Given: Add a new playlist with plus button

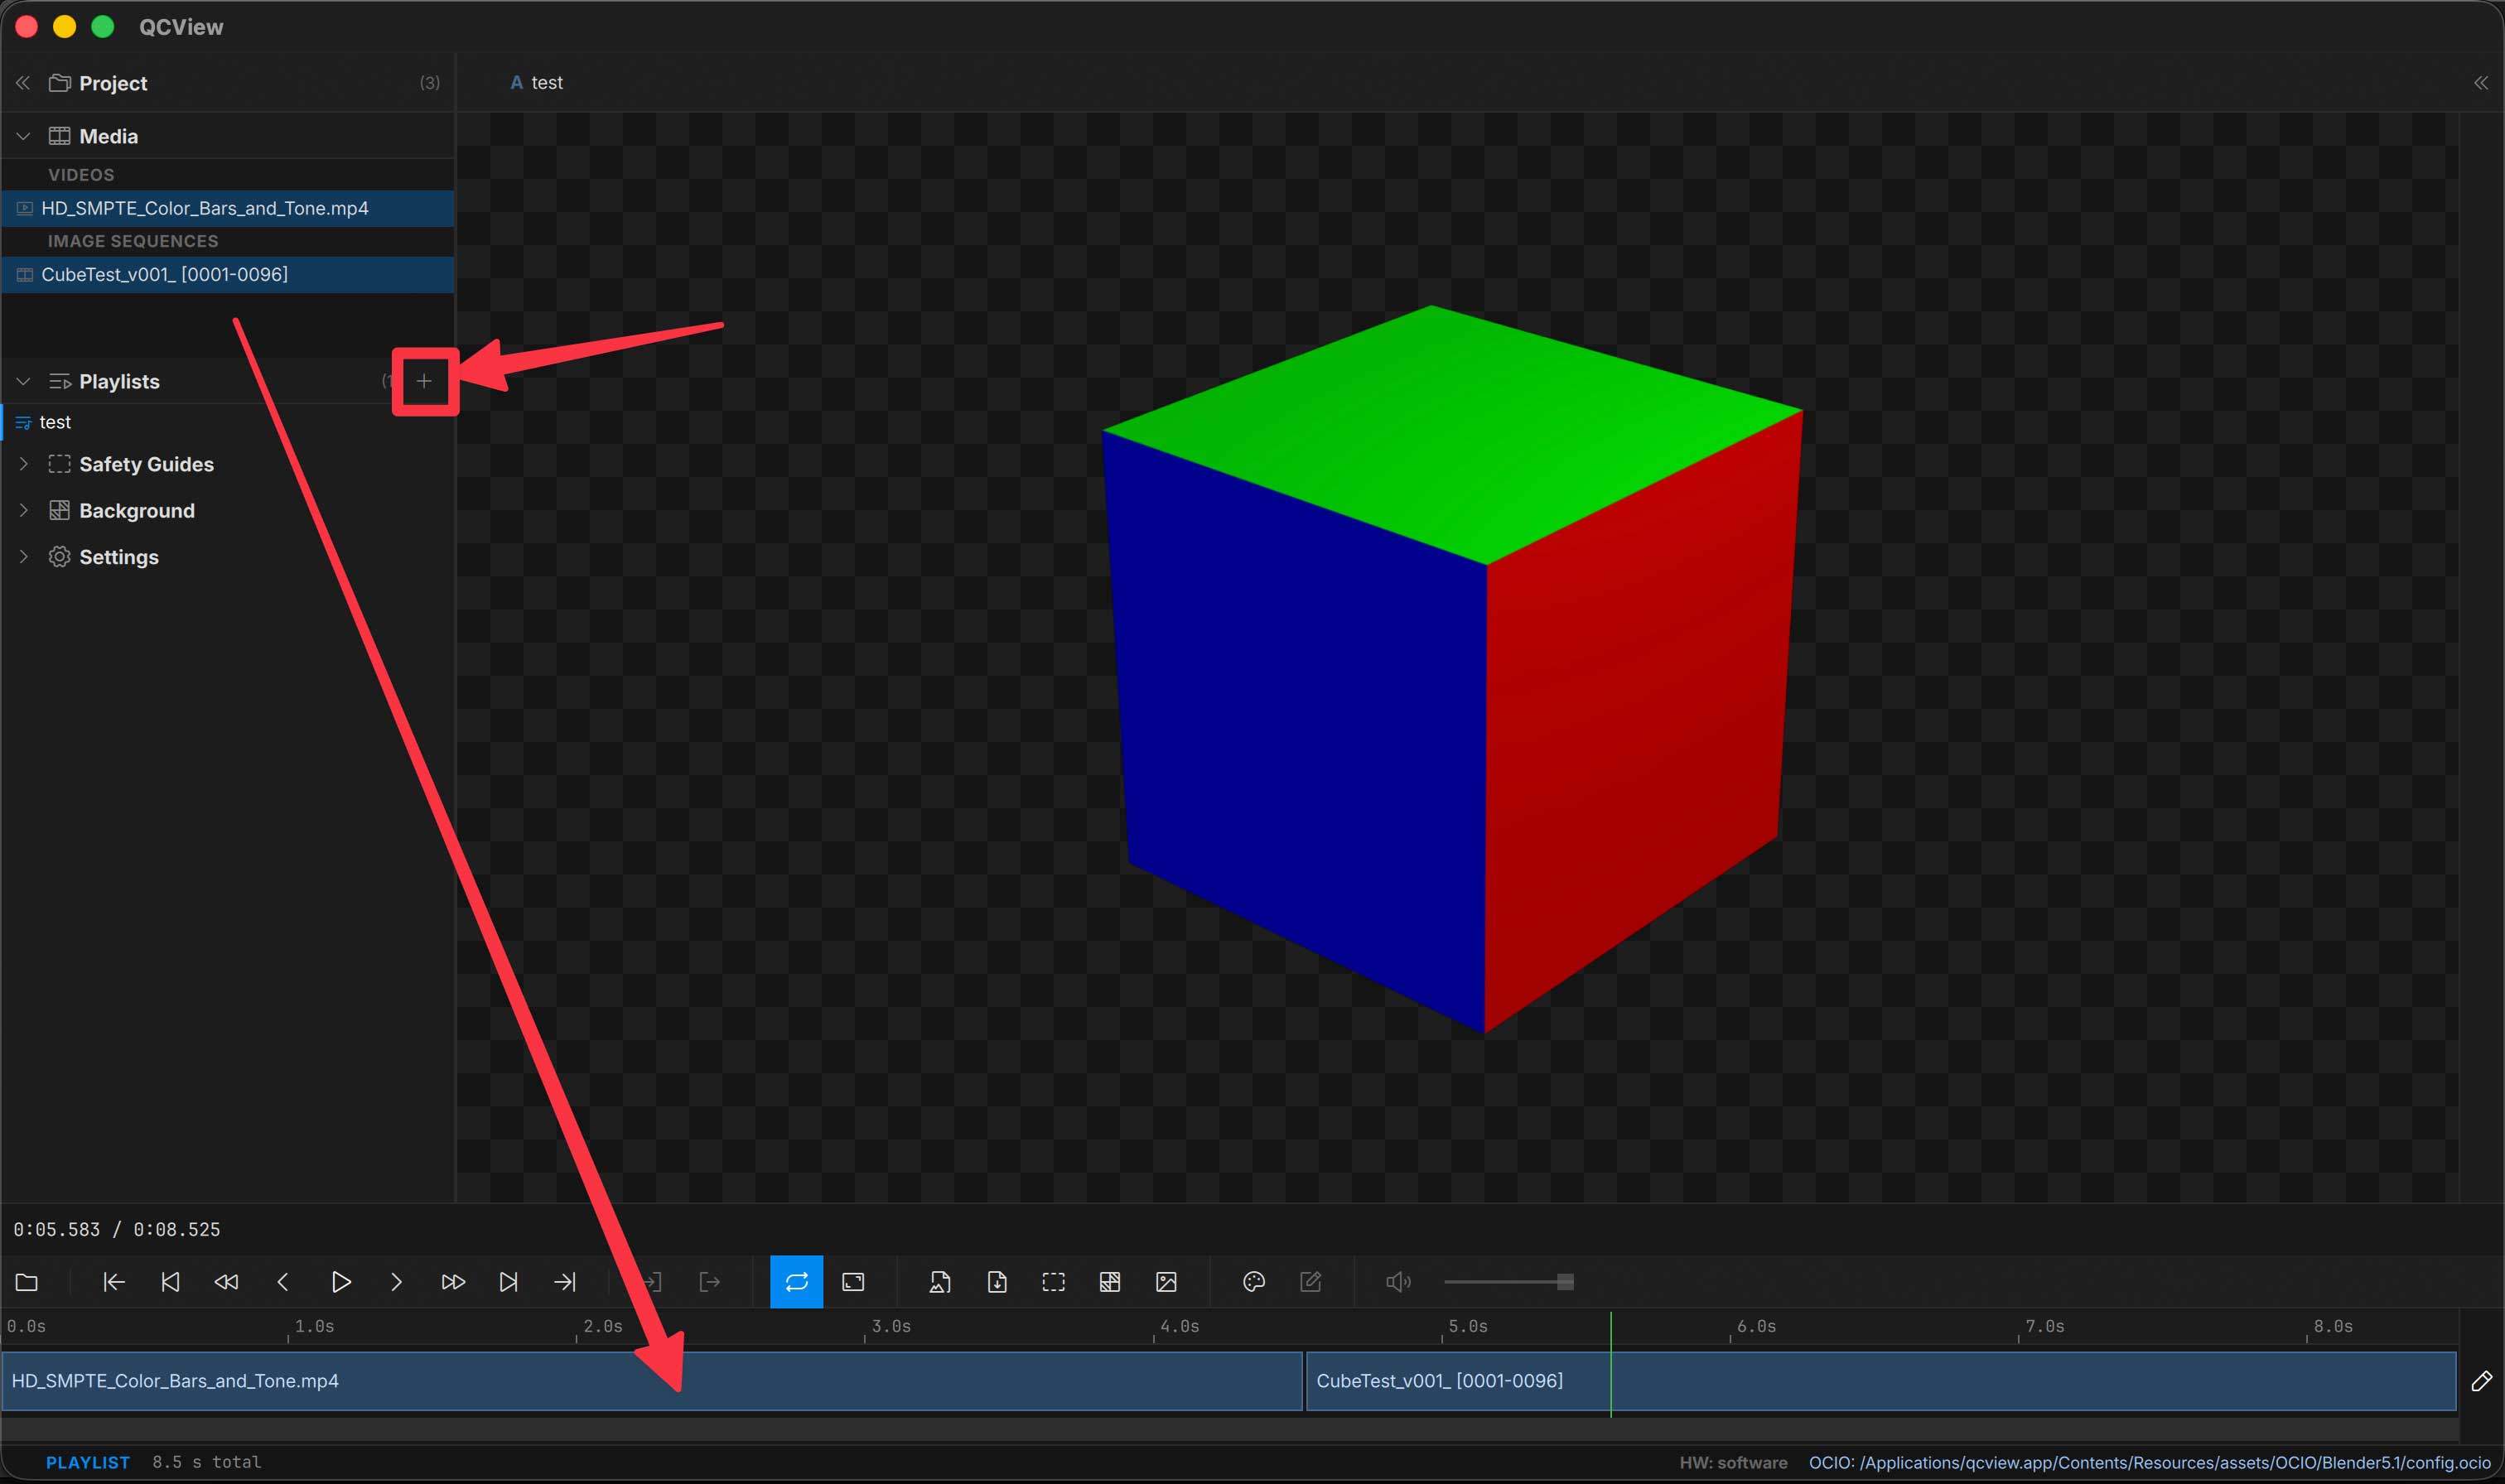Looking at the screenshot, I should click(424, 381).
